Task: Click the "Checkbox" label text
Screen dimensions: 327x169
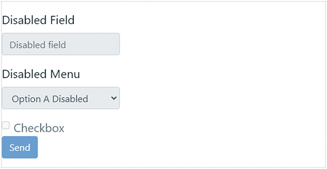Action: (x=39, y=128)
